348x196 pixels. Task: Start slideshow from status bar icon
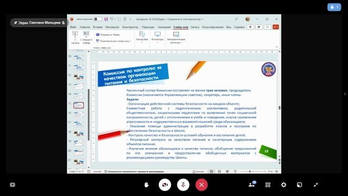point(235,171)
